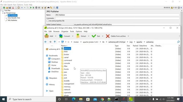Collapse the Test Plan tree node
183x102 pixels.
point(1,10)
